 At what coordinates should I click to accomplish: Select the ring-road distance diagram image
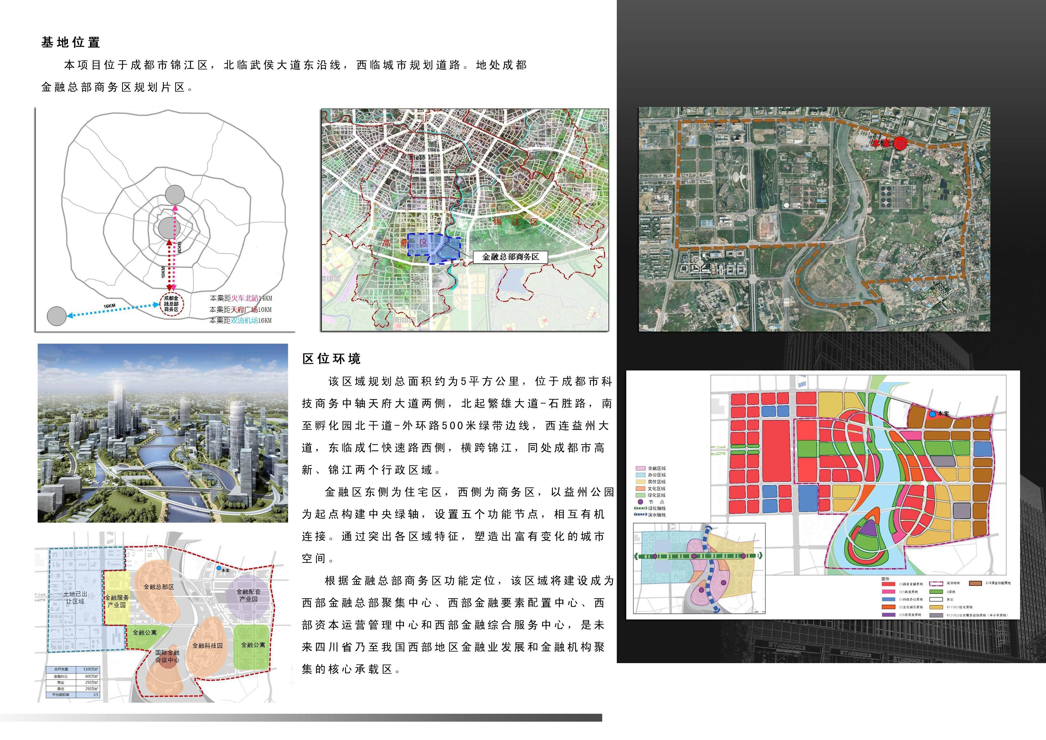[165, 219]
